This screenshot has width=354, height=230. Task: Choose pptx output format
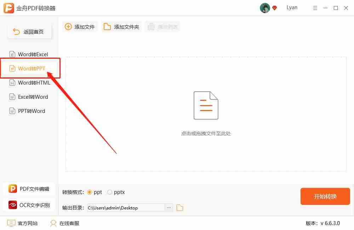click(116, 192)
